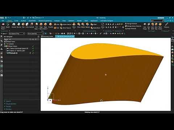Switch to the Discovery Center tab
Image resolution: width=174 pixels, height=130 pixels.
pyautogui.click(x=47, y=36)
